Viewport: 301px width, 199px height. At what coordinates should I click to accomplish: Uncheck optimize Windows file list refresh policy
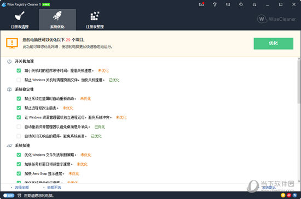coord(19,155)
